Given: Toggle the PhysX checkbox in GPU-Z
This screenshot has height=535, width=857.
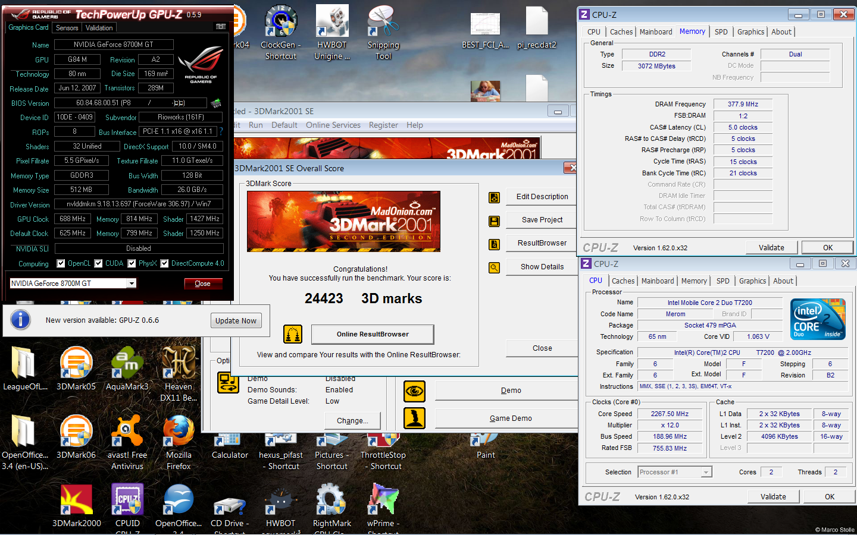Looking at the screenshot, I should tap(132, 263).
